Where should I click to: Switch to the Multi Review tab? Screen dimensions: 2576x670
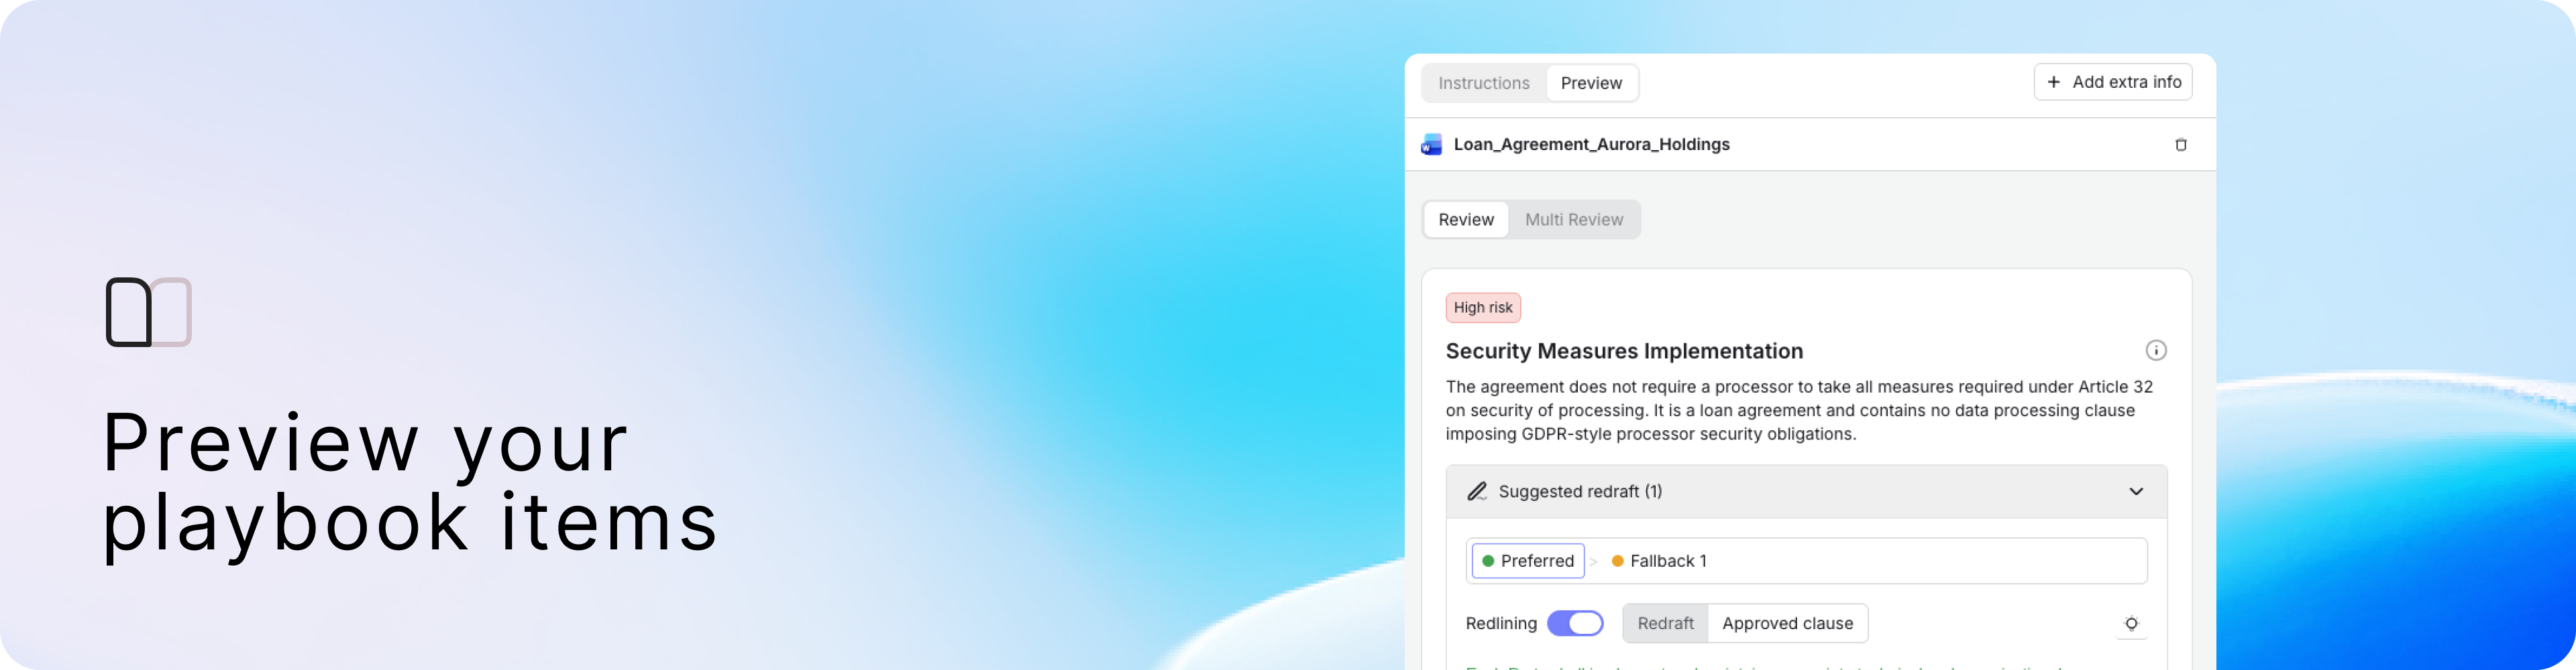pos(1574,220)
